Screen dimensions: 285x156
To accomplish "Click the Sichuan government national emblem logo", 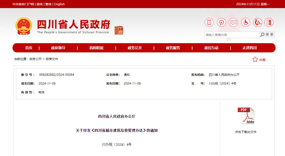I will click(23, 26).
